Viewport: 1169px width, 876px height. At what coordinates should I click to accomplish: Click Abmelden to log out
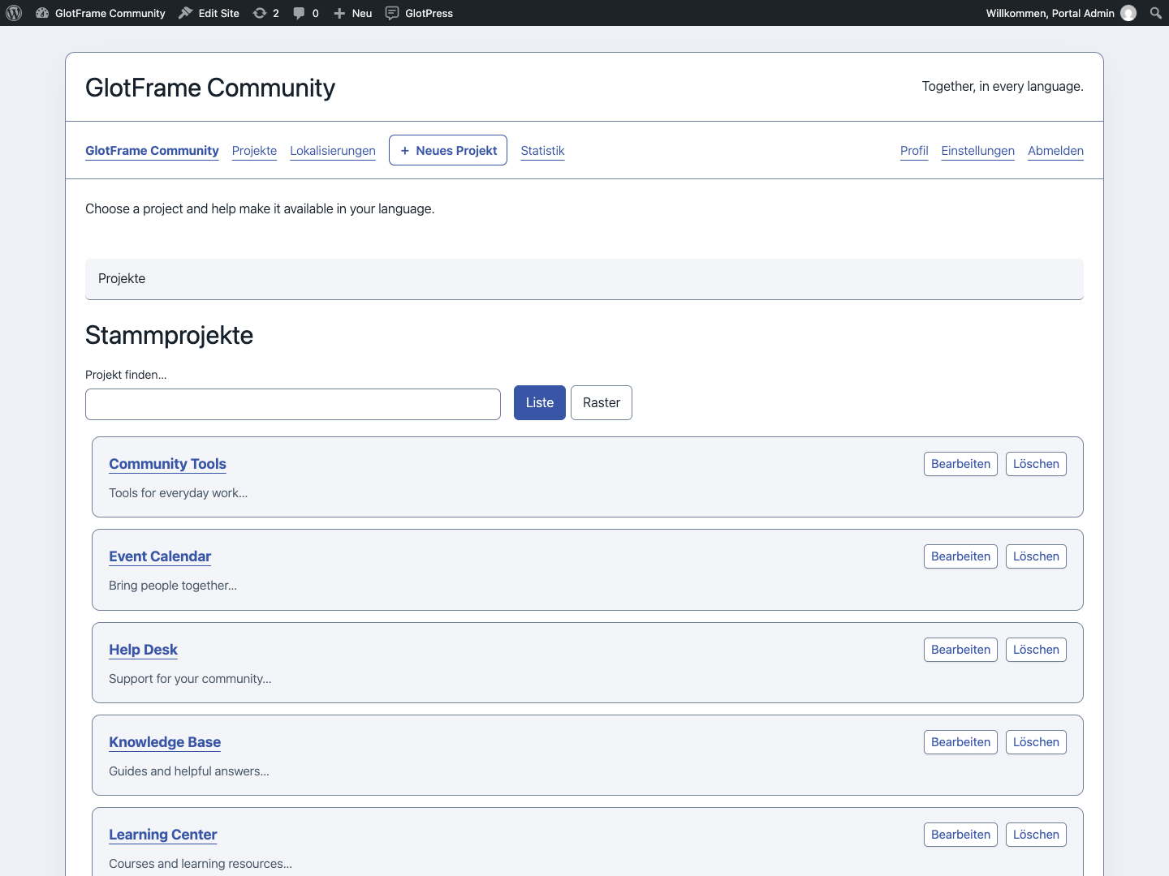[1055, 151]
